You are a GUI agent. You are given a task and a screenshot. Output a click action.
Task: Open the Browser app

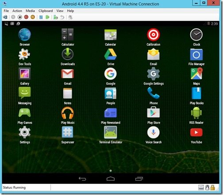(25, 35)
